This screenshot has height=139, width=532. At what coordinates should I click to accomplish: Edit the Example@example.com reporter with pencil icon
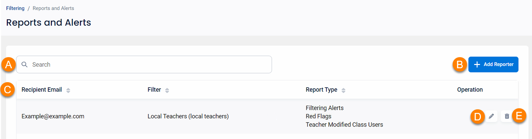(x=491, y=116)
